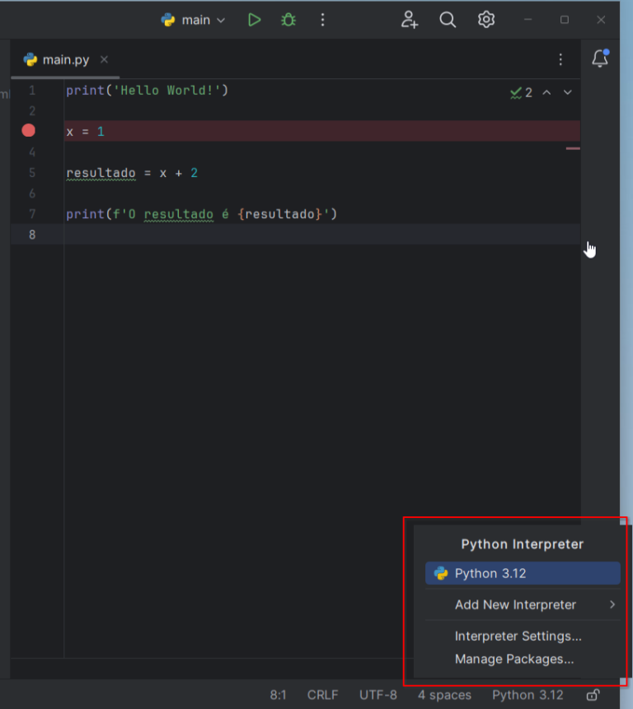Click the 8:1 caret position indicator
This screenshot has width=633, height=709.
(279, 695)
